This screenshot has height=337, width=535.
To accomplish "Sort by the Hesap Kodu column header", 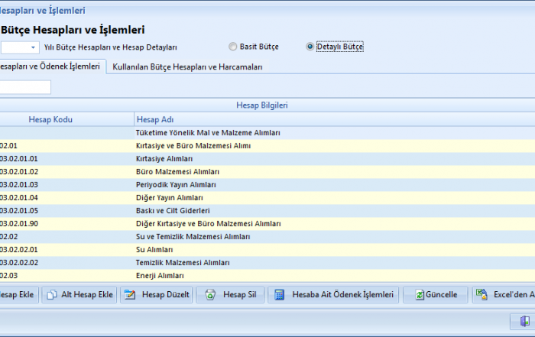I will [50, 119].
